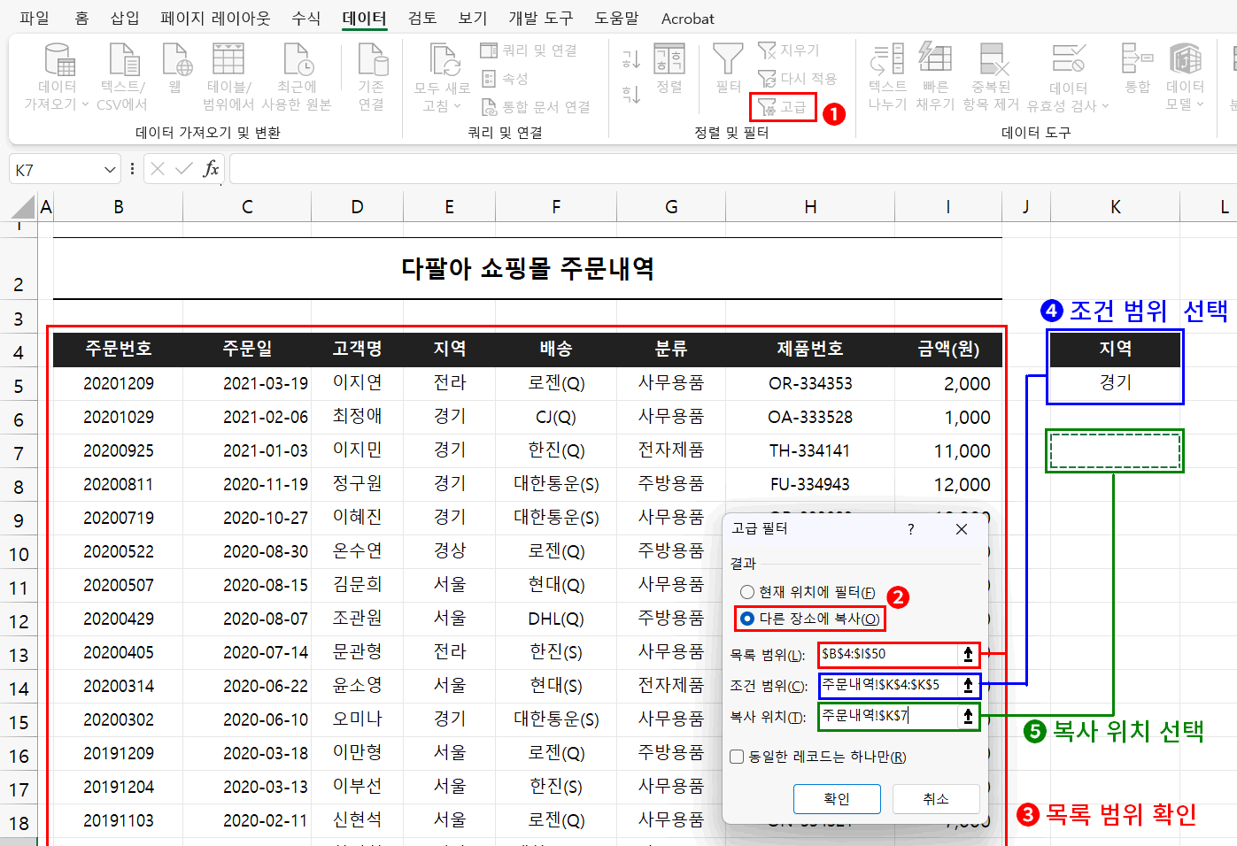
Task: Click the confirm checkmark in formula bar
Action: click(184, 169)
